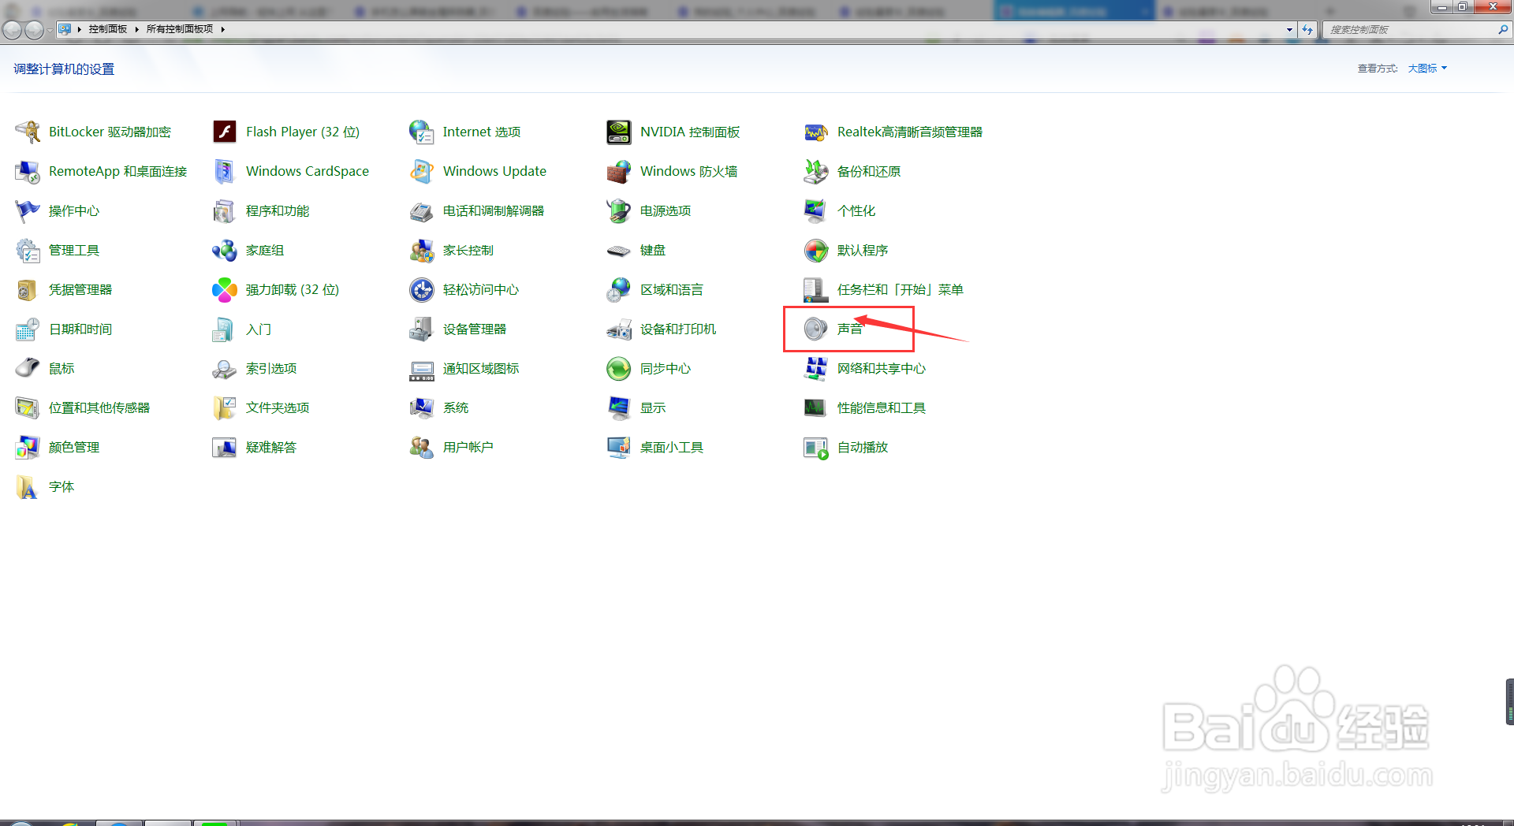Click the Back navigation button
The image size is (1514, 826).
13,30
